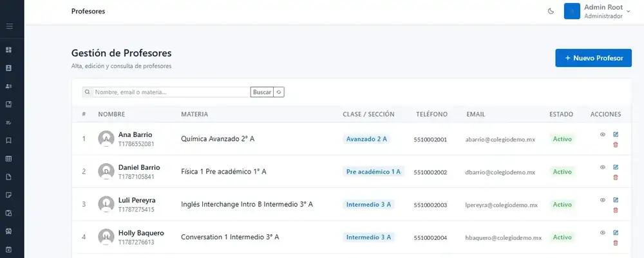The image size is (644, 258).
Task: Click Química Avanzado 2° A subject
Action: 218,138
